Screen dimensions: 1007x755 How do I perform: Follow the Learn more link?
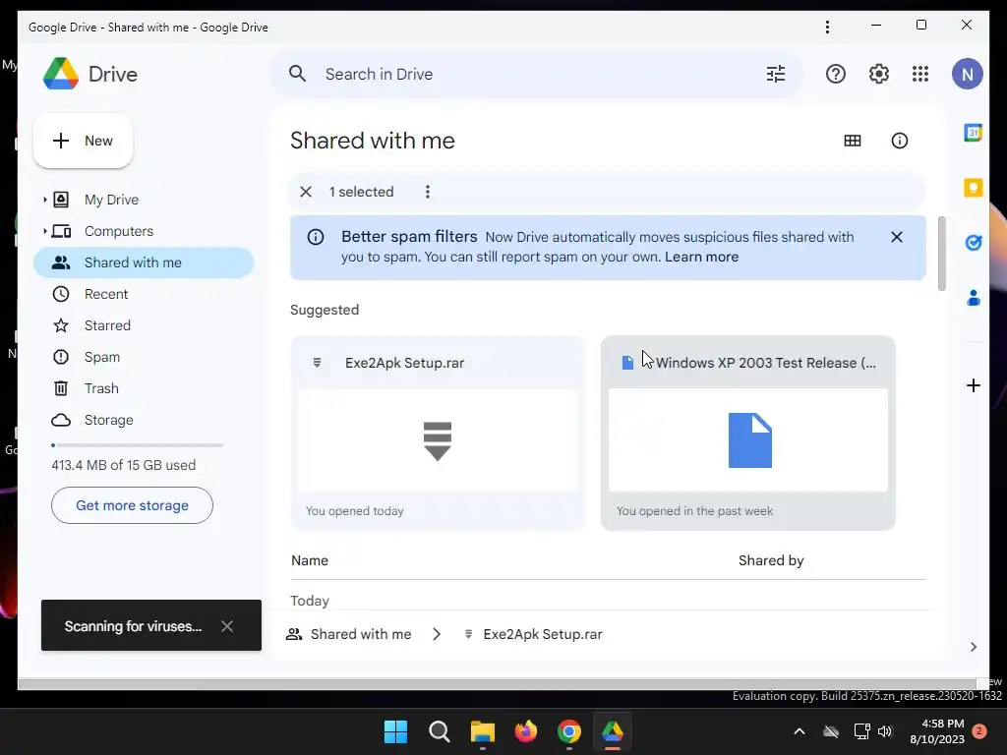[701, 257]
